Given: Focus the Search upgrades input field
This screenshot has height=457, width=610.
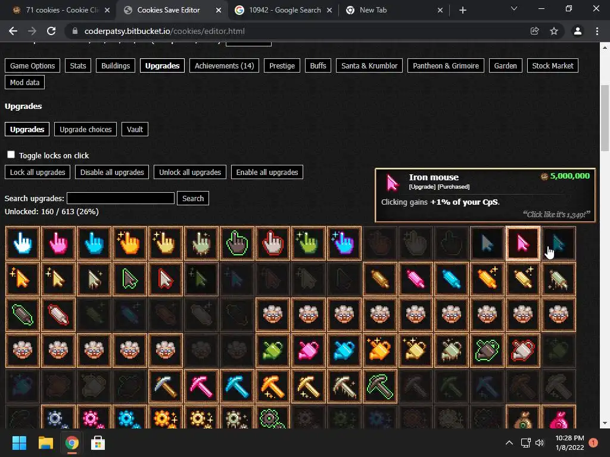Looking at the screenshot, I should pyautogui.click(x=120, y=198).
